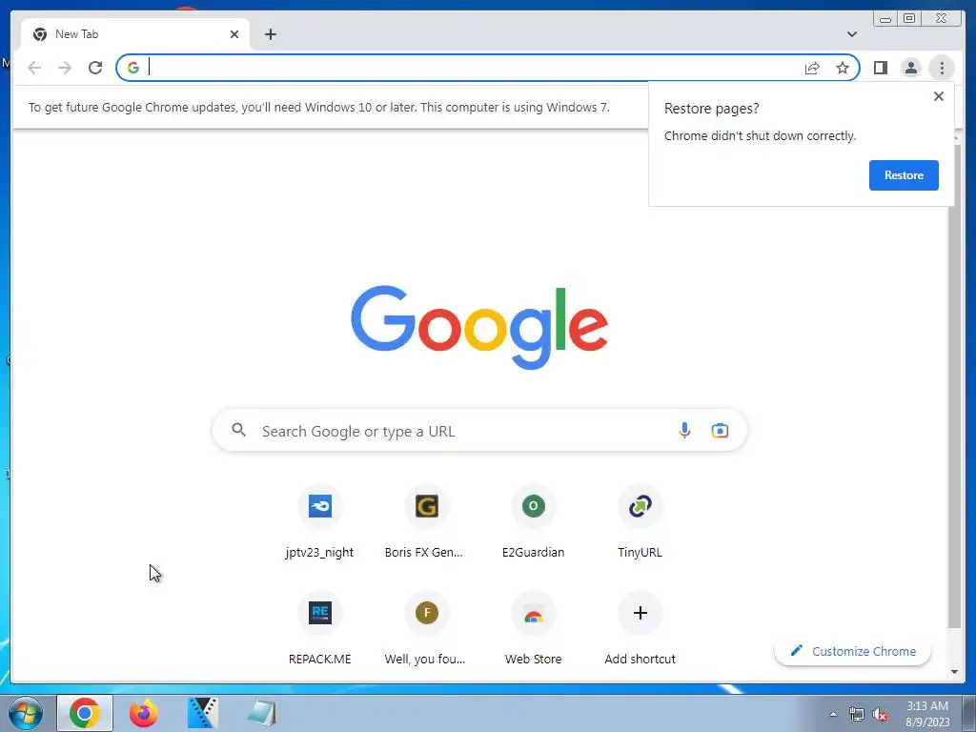Image resolution: width=976 pixels, height=732 pixels.
Task: Focus the Search Google or type a URL box
Action: click(x=479, y=431)
